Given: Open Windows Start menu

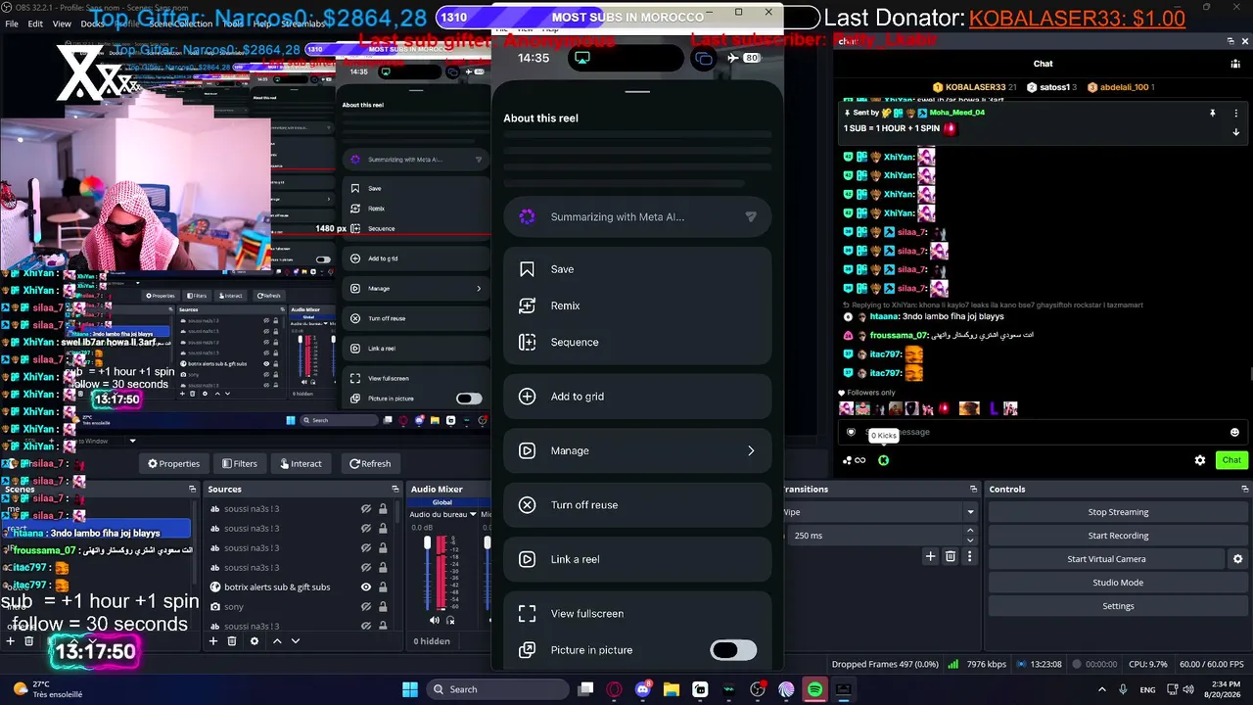Looking at the screenshot, I should click(x=410, y=689).
